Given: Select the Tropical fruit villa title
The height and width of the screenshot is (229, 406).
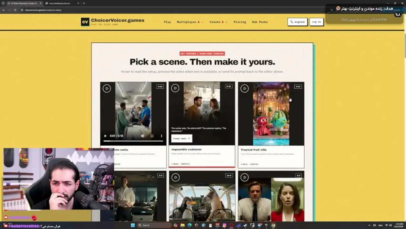Looking at the screenshot, I should point(254,150).
